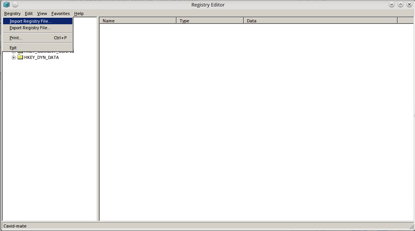Click the Type column header
Viewport: 415px width, 231px height.
[x=210, y=21]
